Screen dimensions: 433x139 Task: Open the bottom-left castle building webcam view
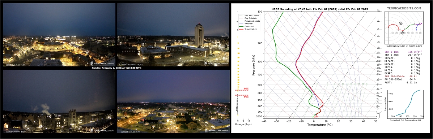(59, 101)
